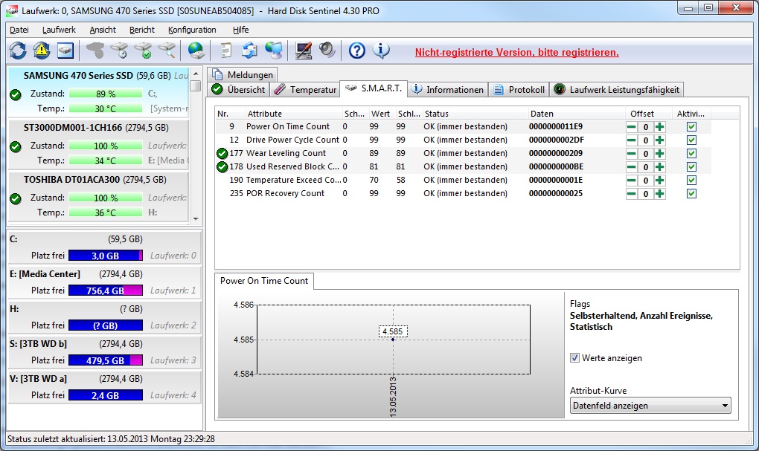Click the green plus for Power On Time Count
The height and width of the screenshot is (451, 759).
(660, 127)
